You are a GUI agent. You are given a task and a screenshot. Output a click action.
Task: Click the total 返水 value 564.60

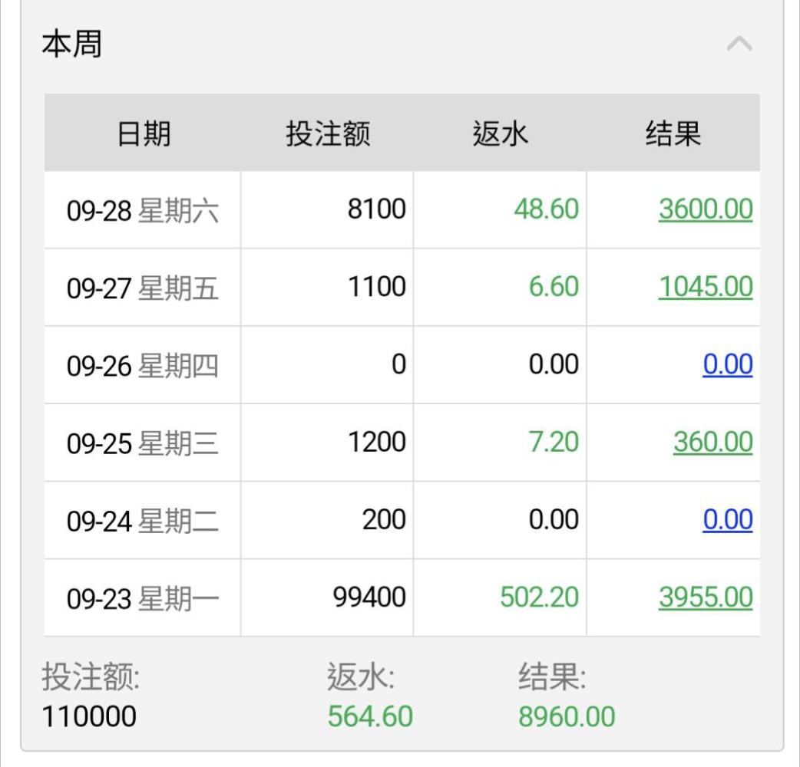point(370,716)
